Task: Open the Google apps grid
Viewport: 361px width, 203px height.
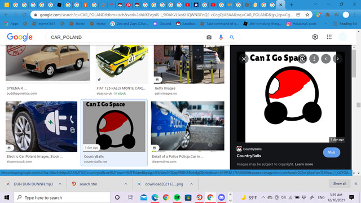Action: [329, 37]
